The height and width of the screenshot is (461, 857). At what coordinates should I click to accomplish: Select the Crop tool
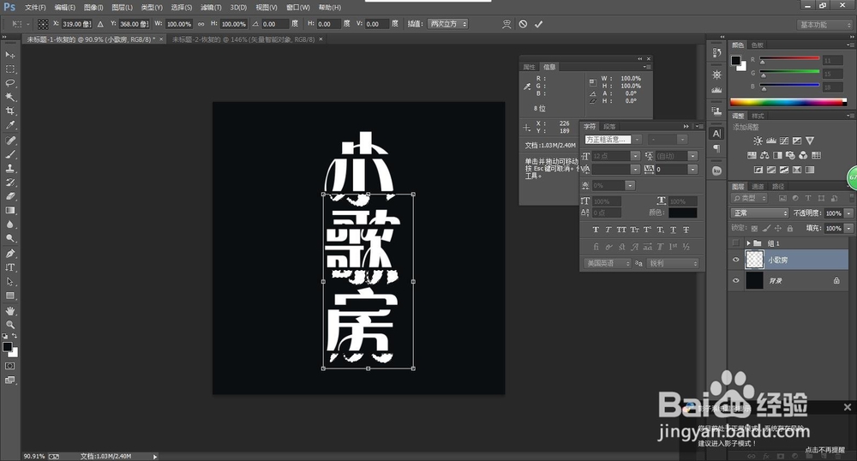coord(9,111)
